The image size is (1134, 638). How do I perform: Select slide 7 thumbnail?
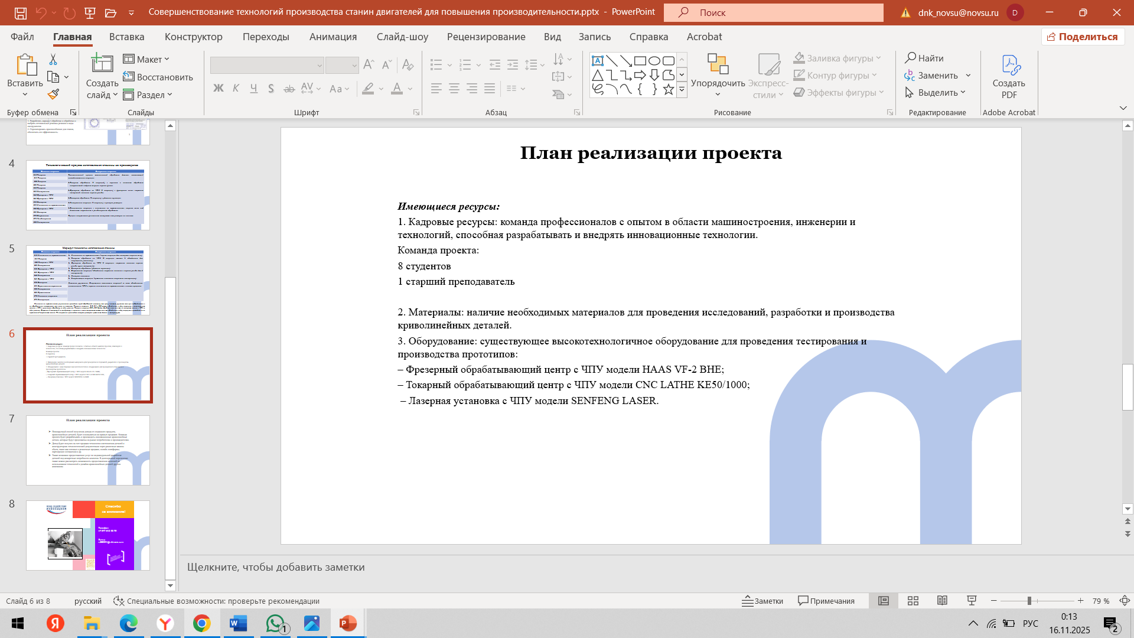click(x=88, y=450)
